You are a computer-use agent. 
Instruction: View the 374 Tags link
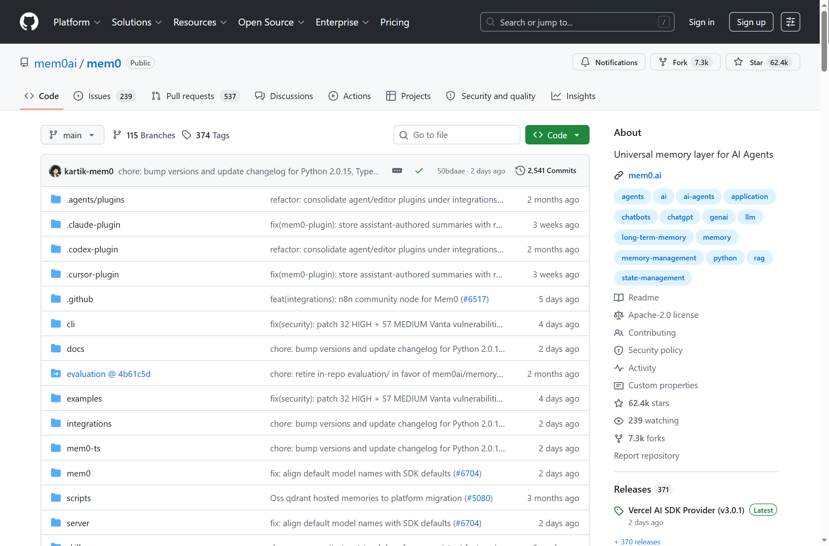point(206,135)
